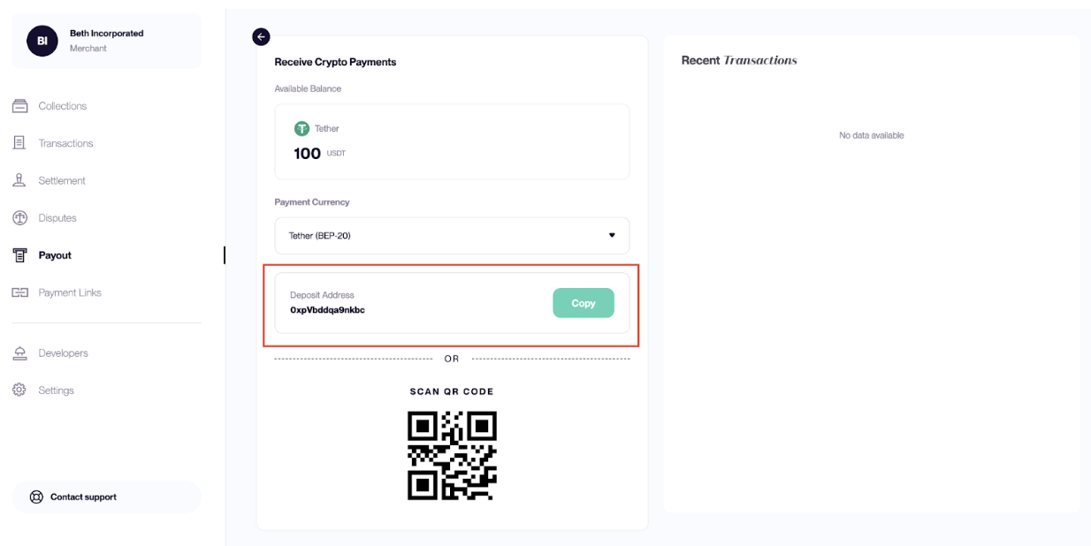Click the Payment Links icon
Screen dimensions: 1091x546
(19, 292)
